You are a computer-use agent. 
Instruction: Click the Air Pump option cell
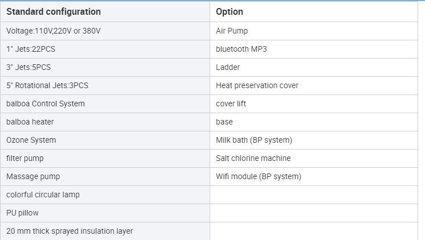[x=232, y=31]
